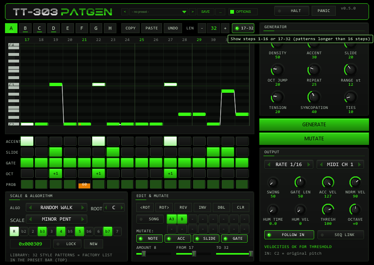Click the UNDO button
The image size is (374, 265).
173,28
